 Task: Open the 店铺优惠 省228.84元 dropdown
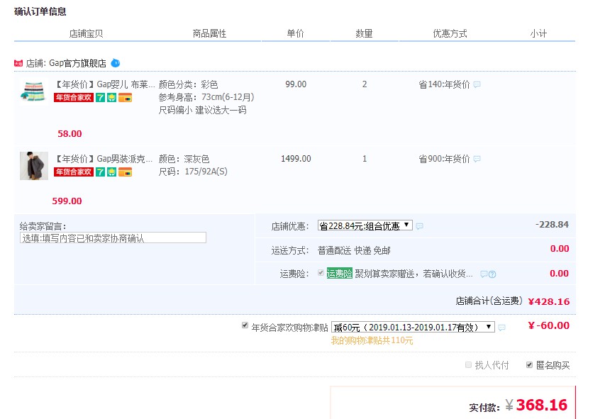point(365,225)
